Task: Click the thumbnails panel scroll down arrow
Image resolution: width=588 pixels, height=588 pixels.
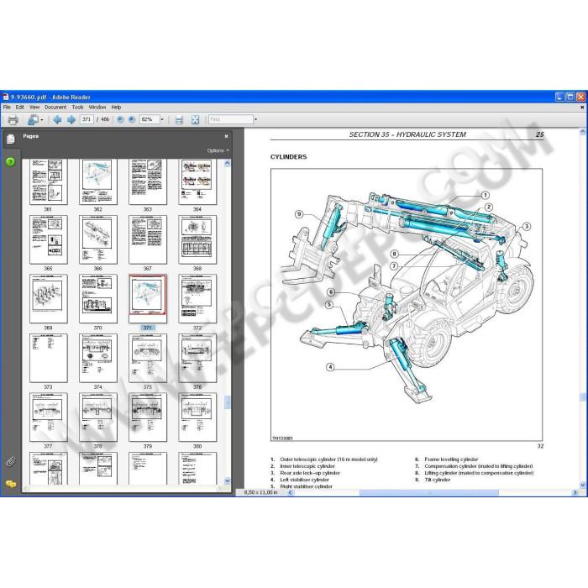Action: pos(227,480)
